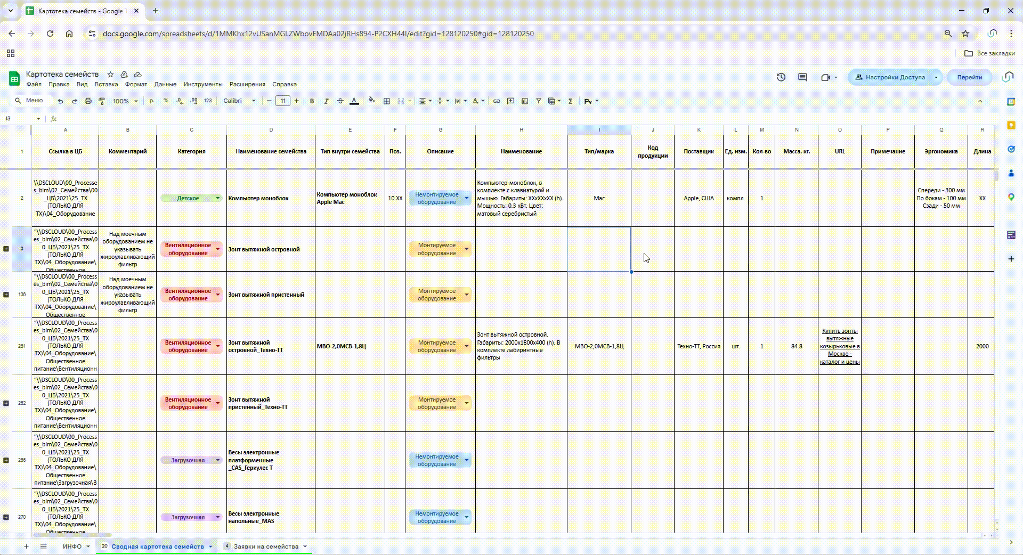Toggle strikethrough formatting
1023x555 pixels.
pyautogui.click(x=340, y=101)
